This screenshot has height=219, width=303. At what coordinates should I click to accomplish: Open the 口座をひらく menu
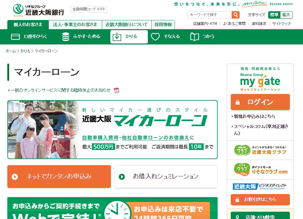[29, 36]
